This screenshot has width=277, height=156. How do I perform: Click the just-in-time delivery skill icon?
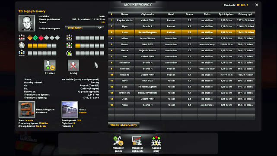[x=69, y=45]
